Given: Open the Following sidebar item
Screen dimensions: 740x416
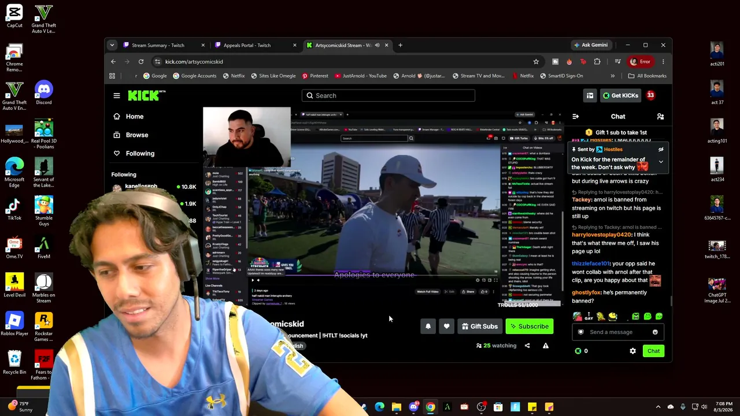Looking at the screenshot, I should (x=134, y=153).
